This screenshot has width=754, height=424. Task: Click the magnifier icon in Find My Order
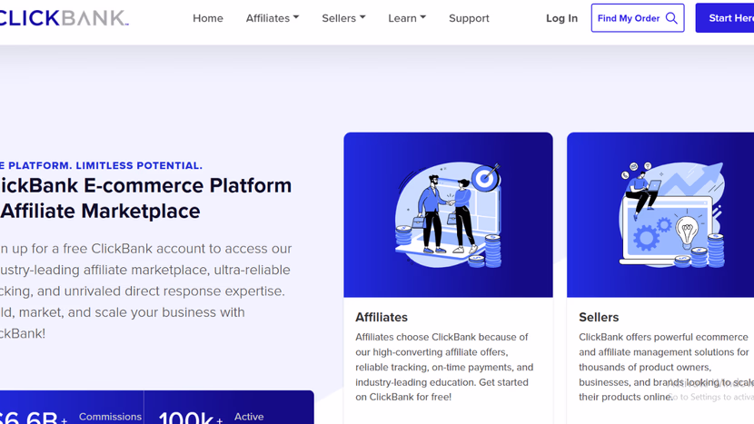(671, 18)
